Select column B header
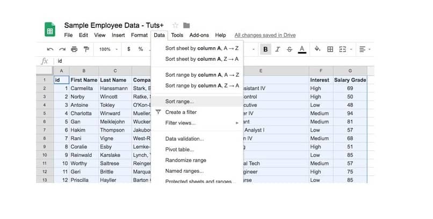Image resolution: width=433 pixels, height=219 pixels. click(84, 71)
